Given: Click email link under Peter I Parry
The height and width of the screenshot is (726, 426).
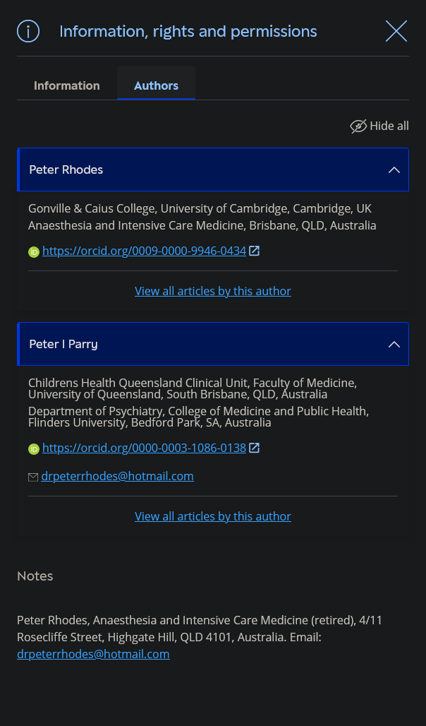Looking at the screenshot, I should point(117,476).
